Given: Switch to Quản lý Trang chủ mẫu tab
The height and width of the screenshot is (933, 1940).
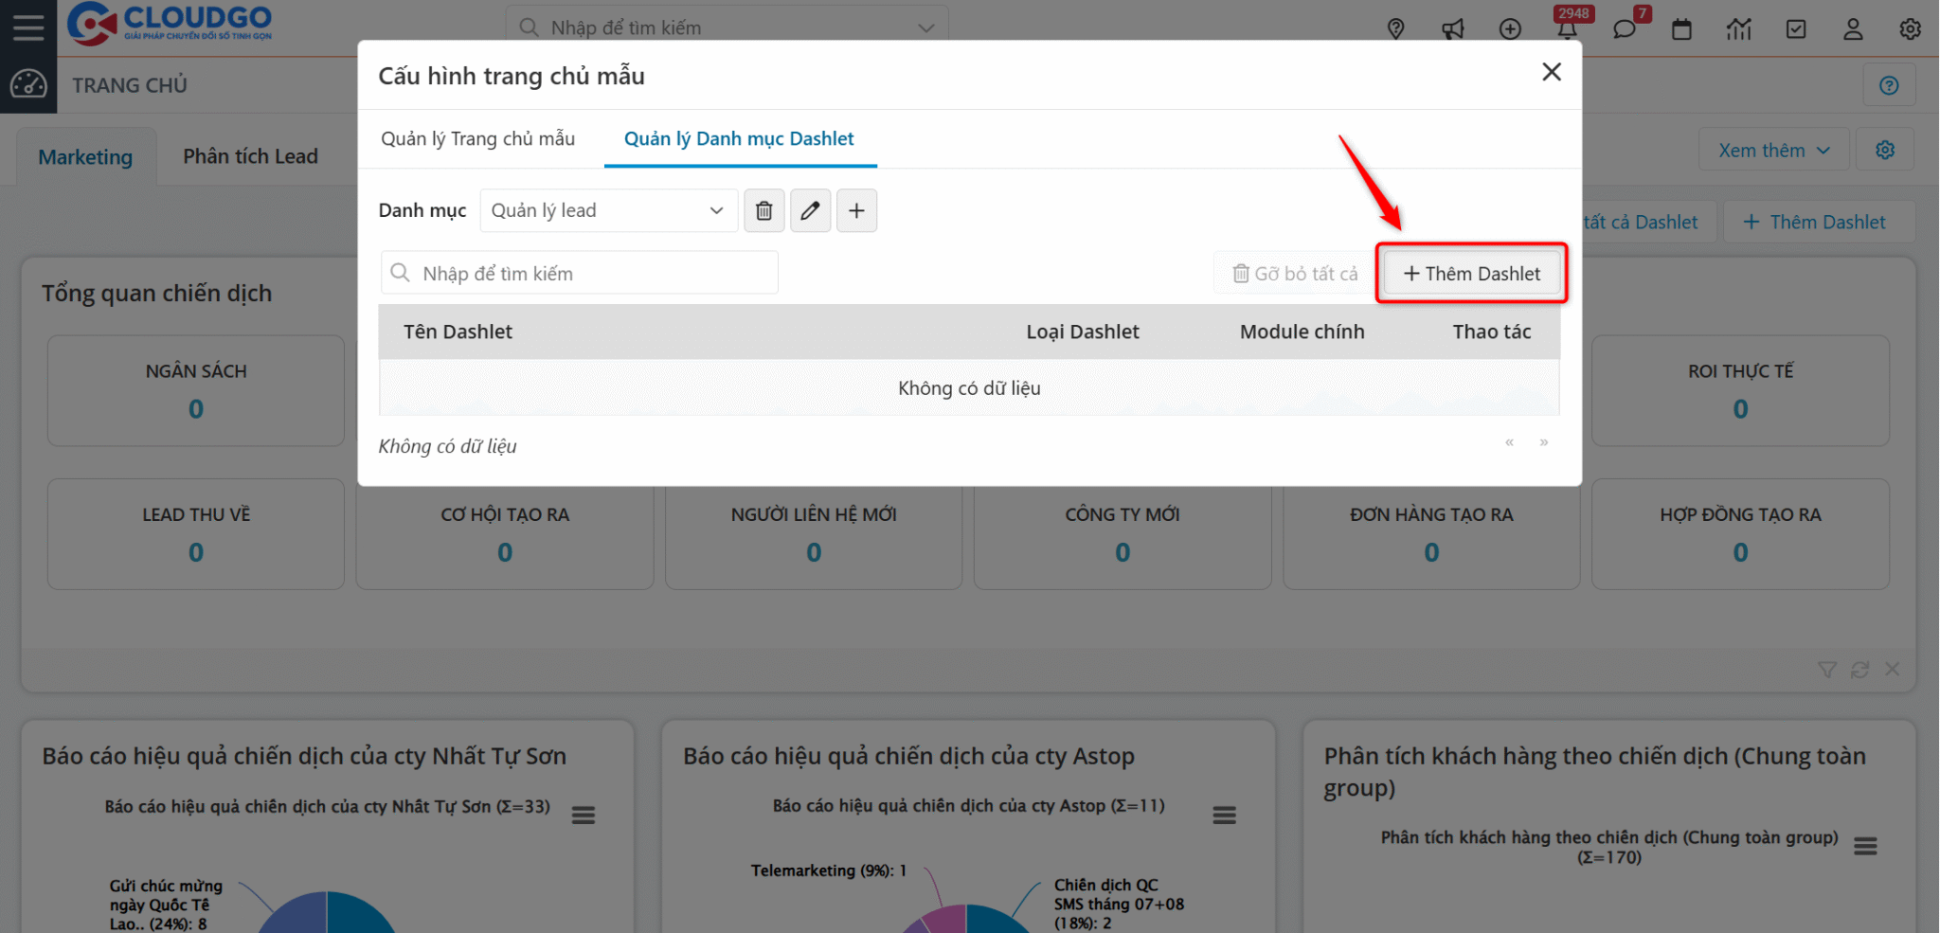Looking at the screenshot, I should tap(477, 138).
